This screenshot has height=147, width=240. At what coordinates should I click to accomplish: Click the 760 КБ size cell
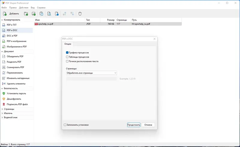111,24
